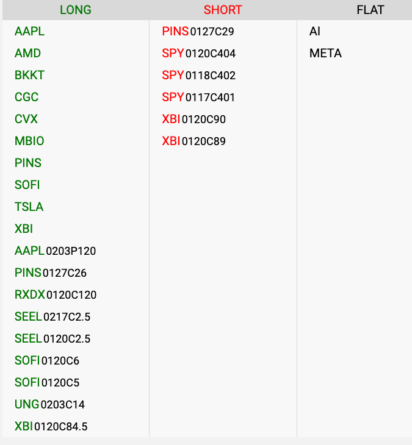
Task: Select BKKT in the long list
Action: pyautogui.click(x=29, y=76)
